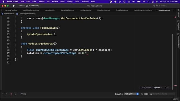Open the Edit menu
Screen dimensions: 180x101
tap(28, 2)
